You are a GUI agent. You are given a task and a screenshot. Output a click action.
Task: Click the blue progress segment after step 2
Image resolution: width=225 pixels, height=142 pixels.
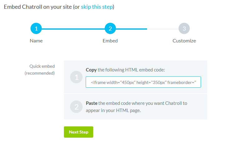pyautogui.click(x=132, y=29)
